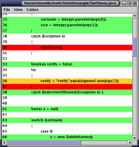Click the horizontal scrollbar right arrow
Image resolution: width=139 pixels, height=147 pixels.
pyautogui.click(x=130, y=143)
